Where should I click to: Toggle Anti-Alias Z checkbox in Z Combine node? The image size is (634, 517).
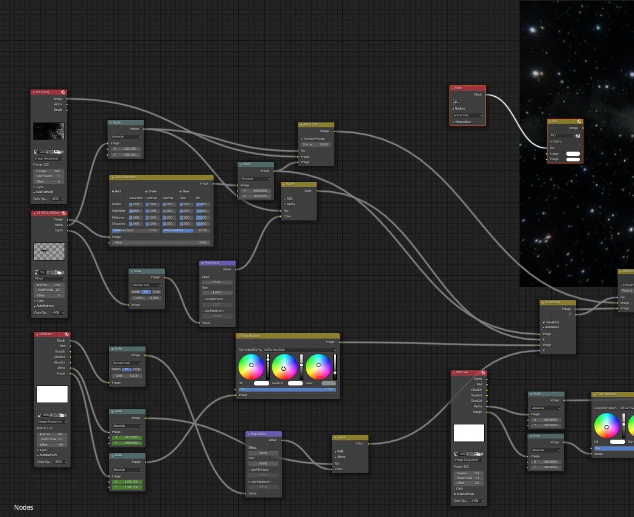(x=543, y=327)
